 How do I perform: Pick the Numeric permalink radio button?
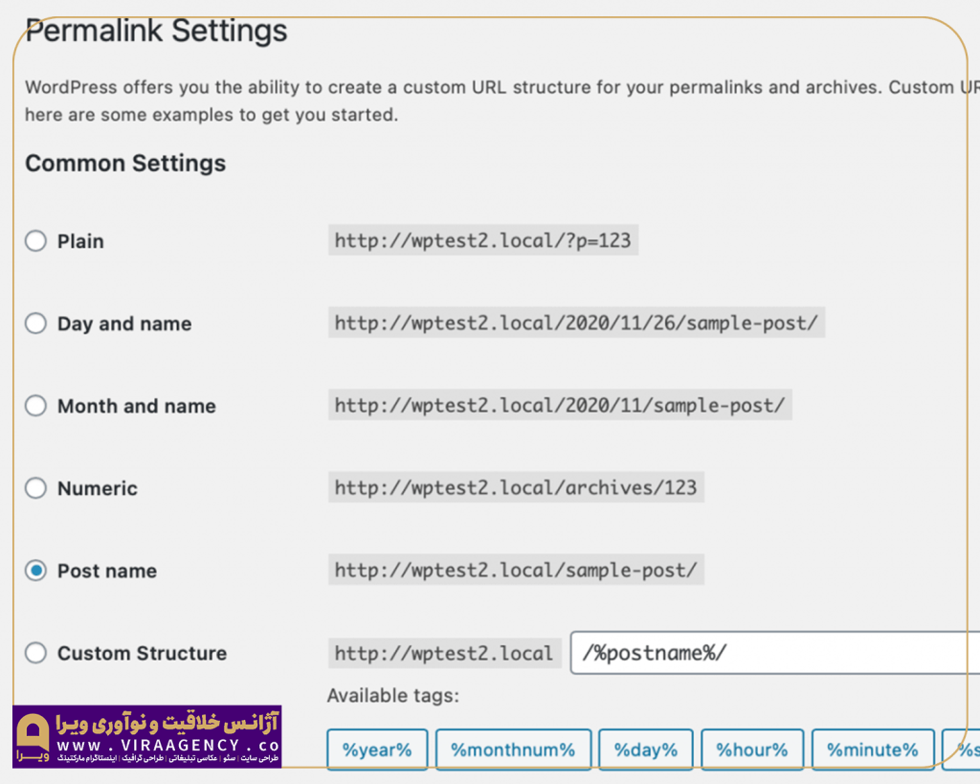pos(35,488)
